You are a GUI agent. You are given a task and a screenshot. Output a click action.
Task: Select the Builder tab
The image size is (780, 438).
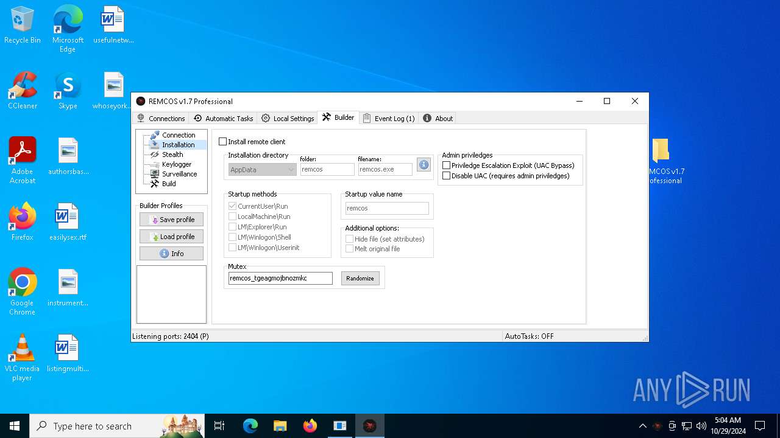(x=338, y=117)
